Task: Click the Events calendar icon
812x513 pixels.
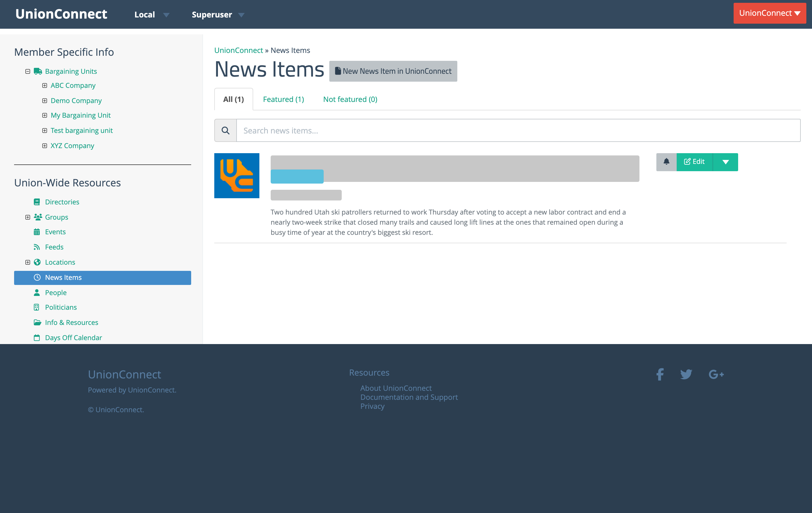Action: [37, 232]
